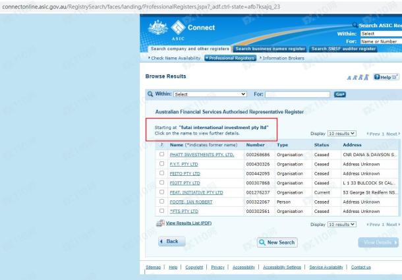This screenshot has height=280, width=402.
Task: Tick the checkbox for PHATT INVESTMENTS PTY. LTD.
Action: [161, 154]
